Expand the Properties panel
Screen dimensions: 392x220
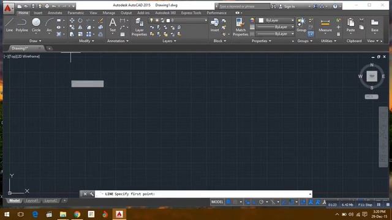coord(262,41)
